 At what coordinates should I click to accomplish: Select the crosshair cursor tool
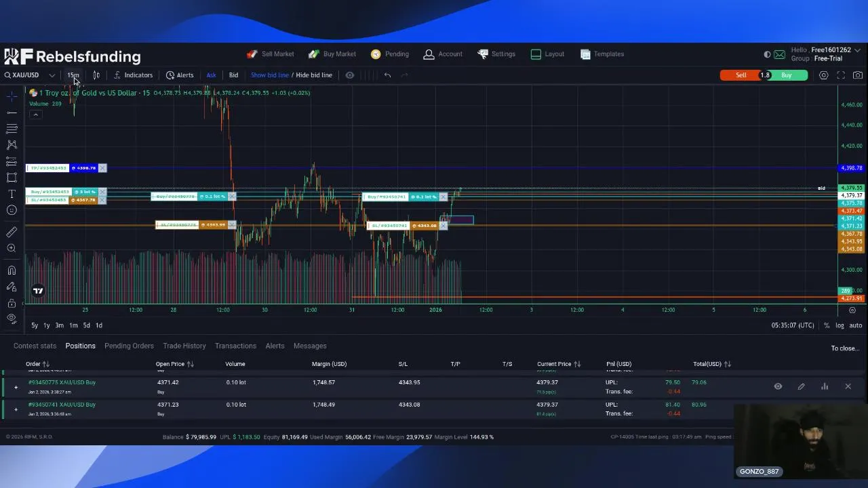tap(12, 96)
